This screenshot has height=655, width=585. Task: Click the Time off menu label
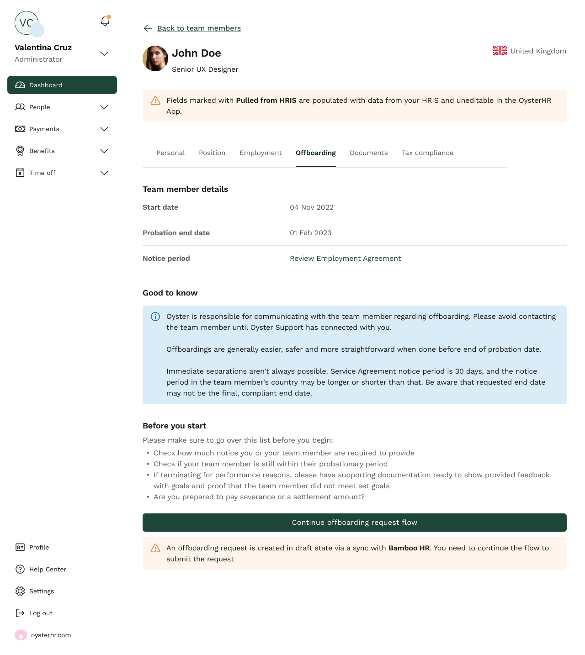pyautogui.click(x=43, y=173)
